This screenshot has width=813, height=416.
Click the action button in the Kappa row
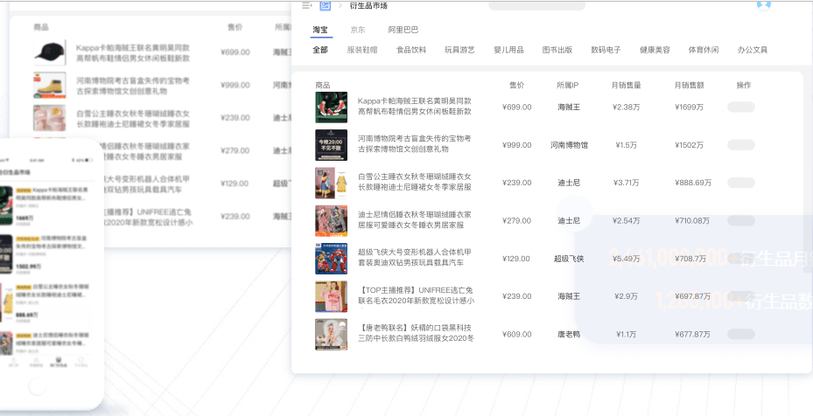(741, 107)
